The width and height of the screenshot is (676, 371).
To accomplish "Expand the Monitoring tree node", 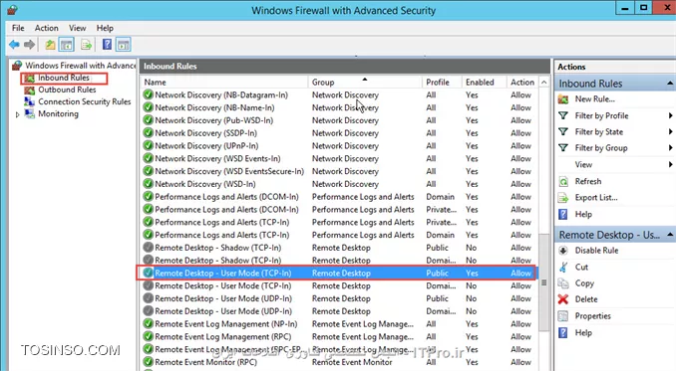I will [x=18, y=114].
